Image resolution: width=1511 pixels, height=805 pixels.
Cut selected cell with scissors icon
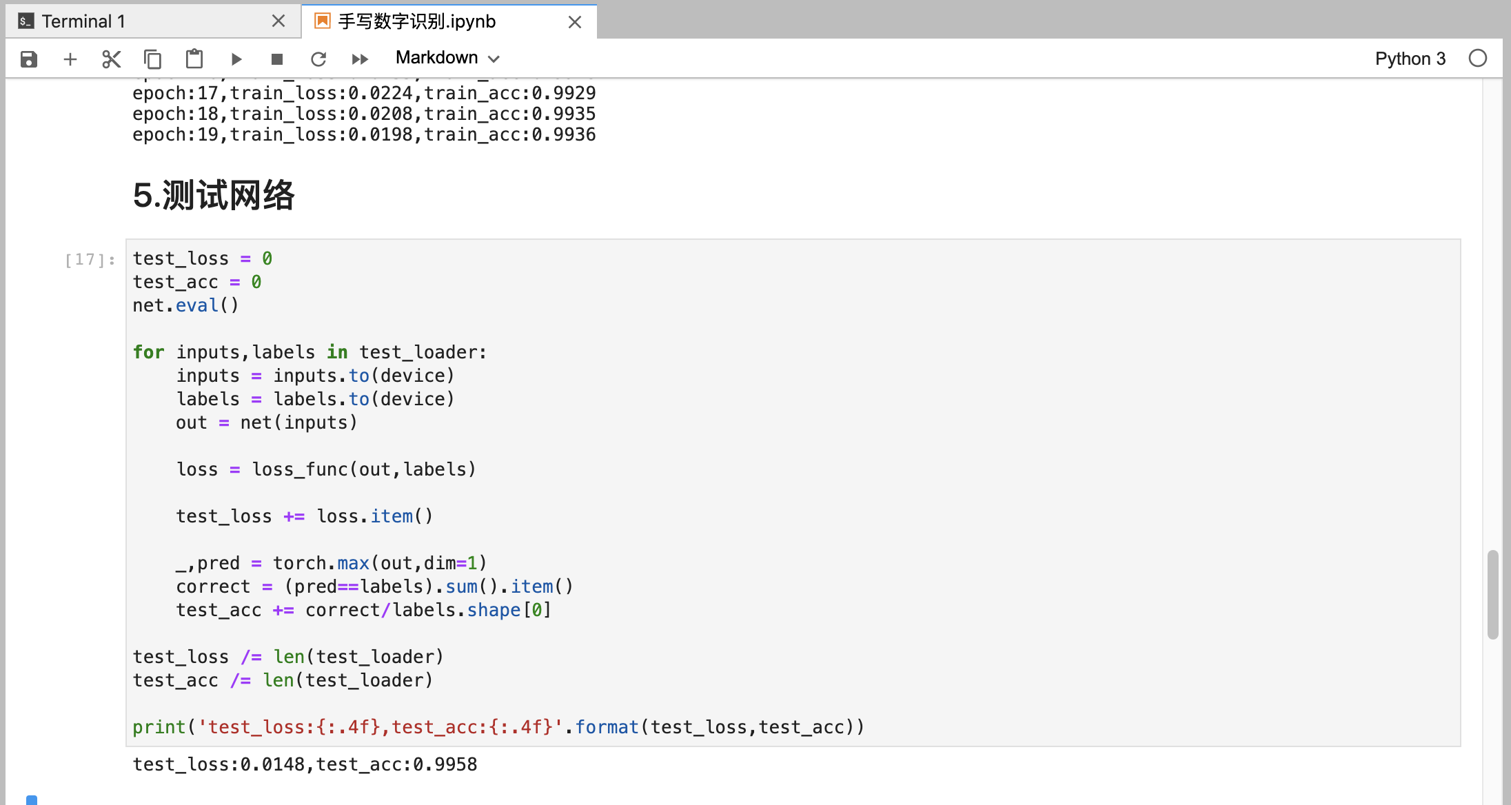click(x=111, y=59)
